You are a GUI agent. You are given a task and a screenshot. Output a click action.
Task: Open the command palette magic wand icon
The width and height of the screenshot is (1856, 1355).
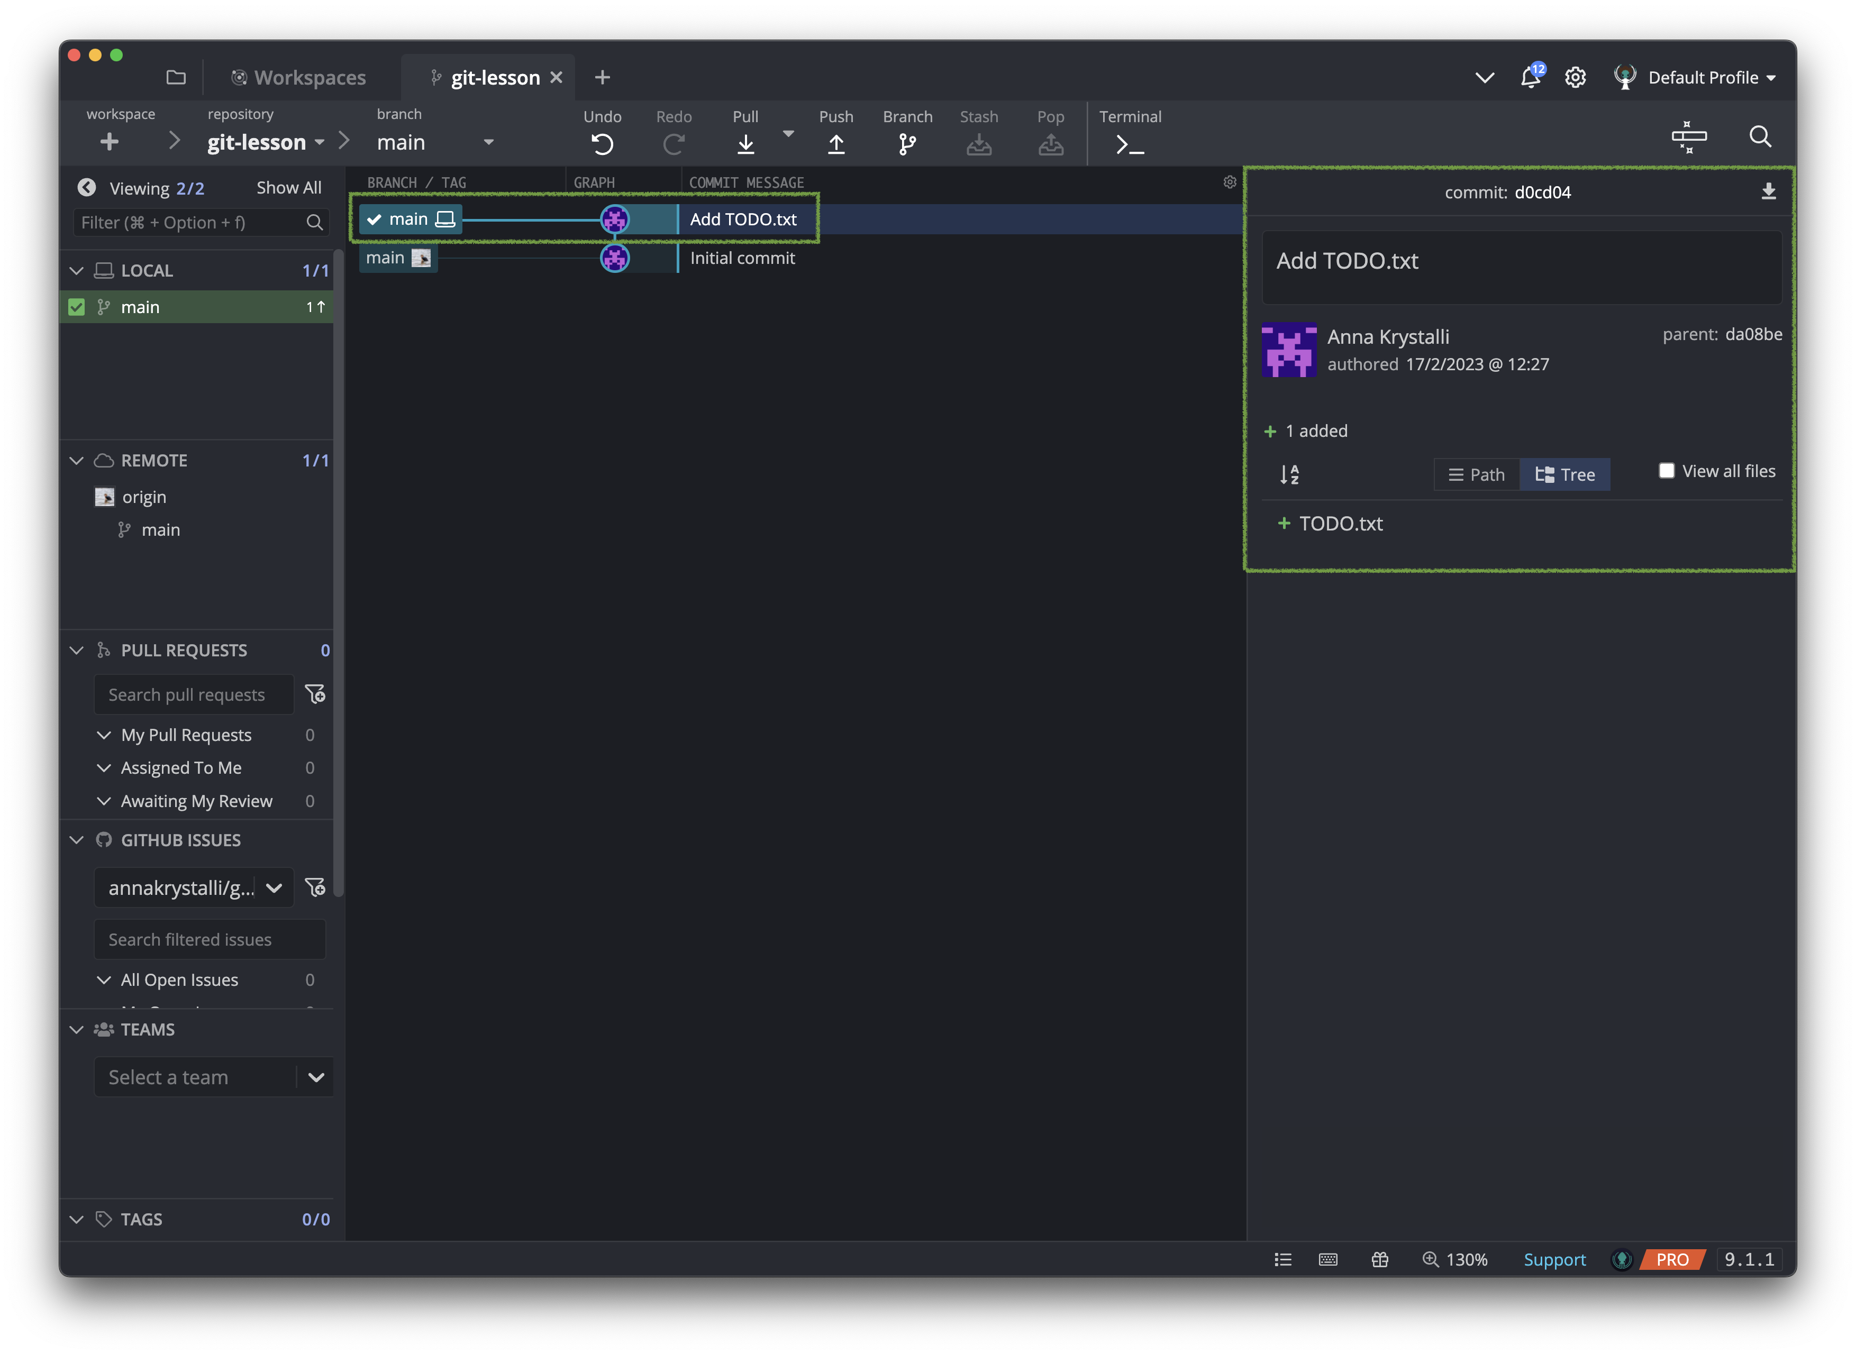[1689, 137]
